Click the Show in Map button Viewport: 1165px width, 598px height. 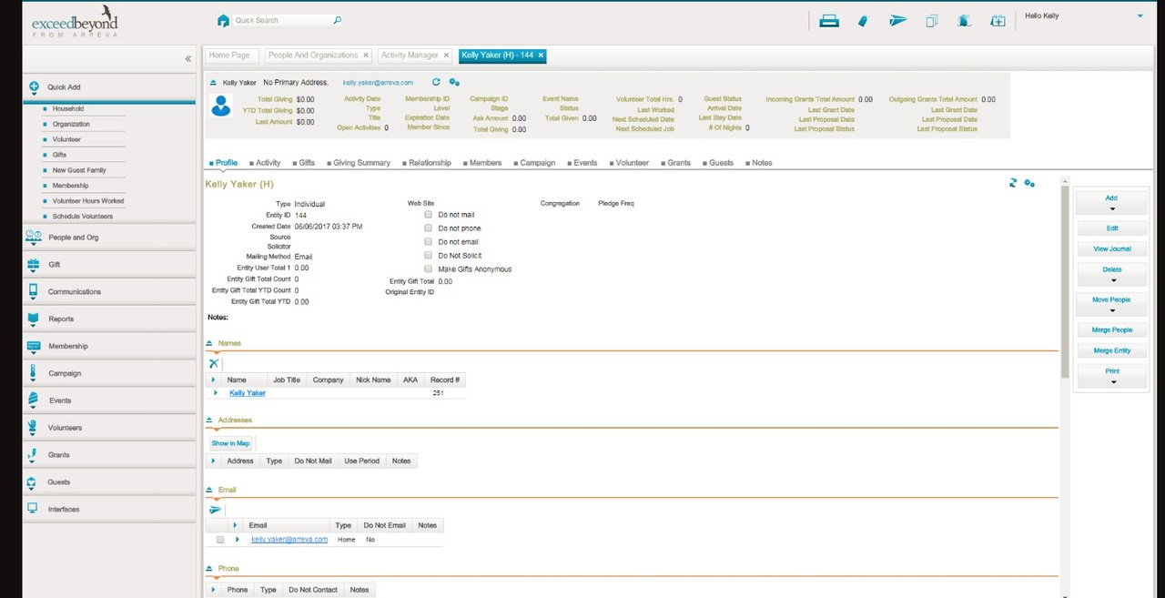[x=230, y=442]
